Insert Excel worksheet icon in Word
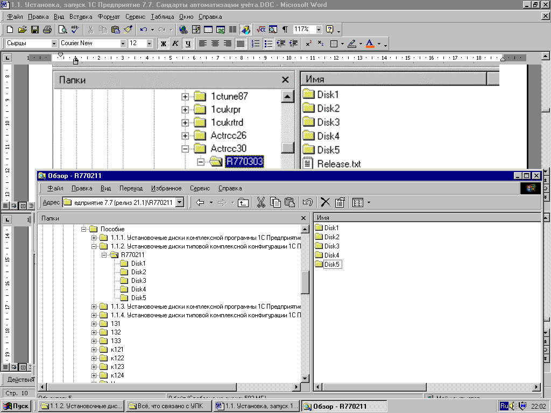The width and height of the screenshot is (551, 413). pos(221,30)
